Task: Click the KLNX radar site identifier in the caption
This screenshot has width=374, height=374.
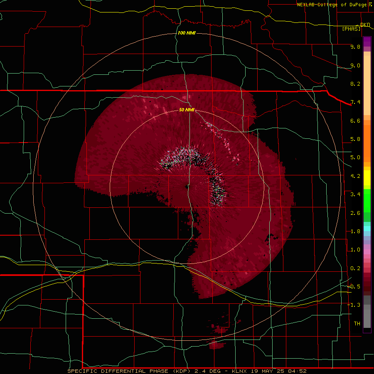Action: 240,371
